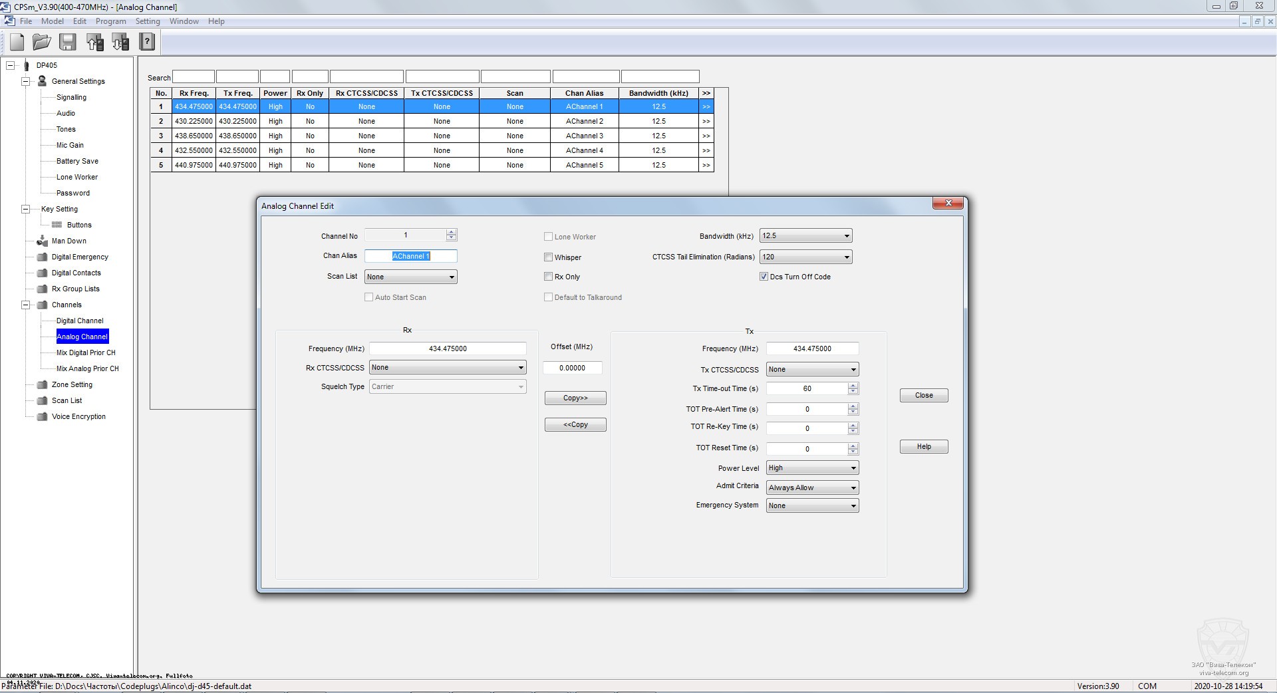
Task: Open the help book toolbar icon
Action: (146, 43)
